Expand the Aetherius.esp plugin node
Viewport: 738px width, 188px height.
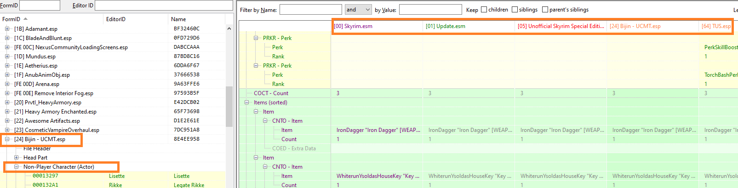point(7,66)
